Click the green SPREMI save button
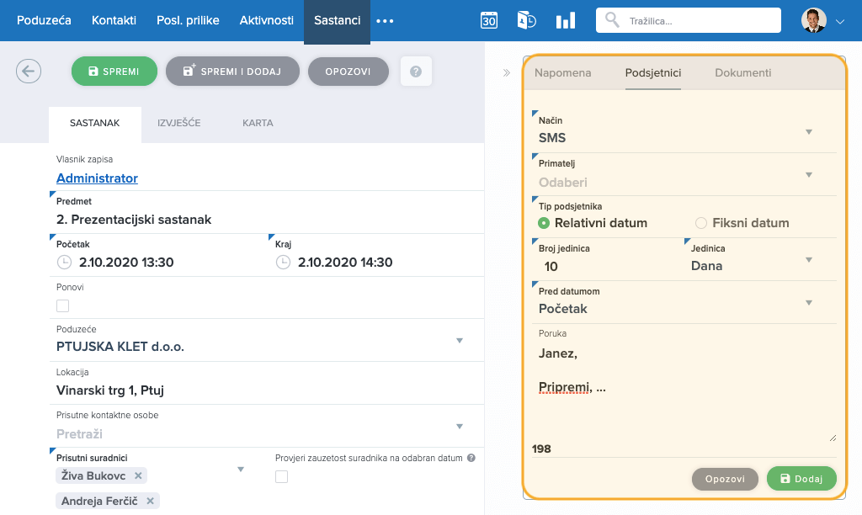The width and height of the screenshot is (862, 515). point(114,71)
